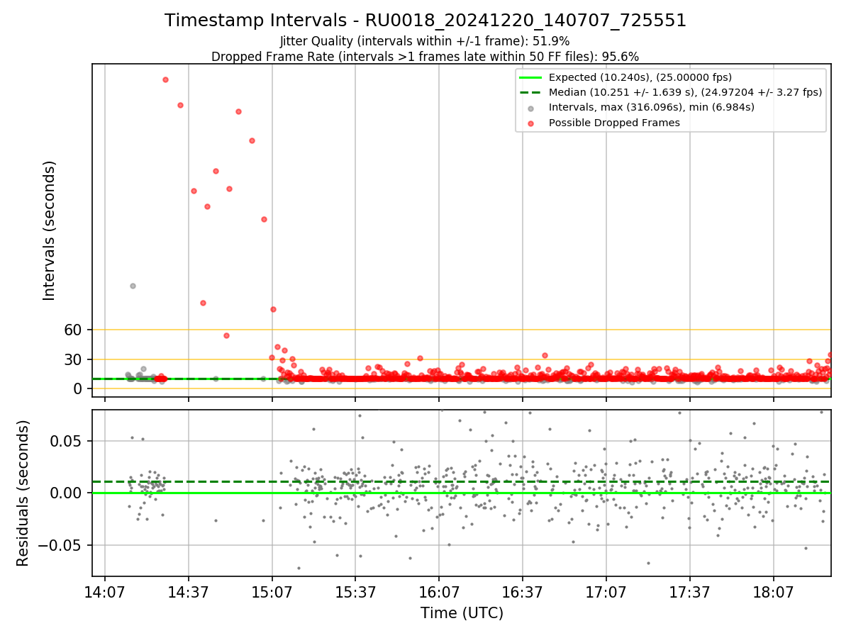Click the highest red dropped-frame point
The image size is (851, 638).
tap(165, 79)
